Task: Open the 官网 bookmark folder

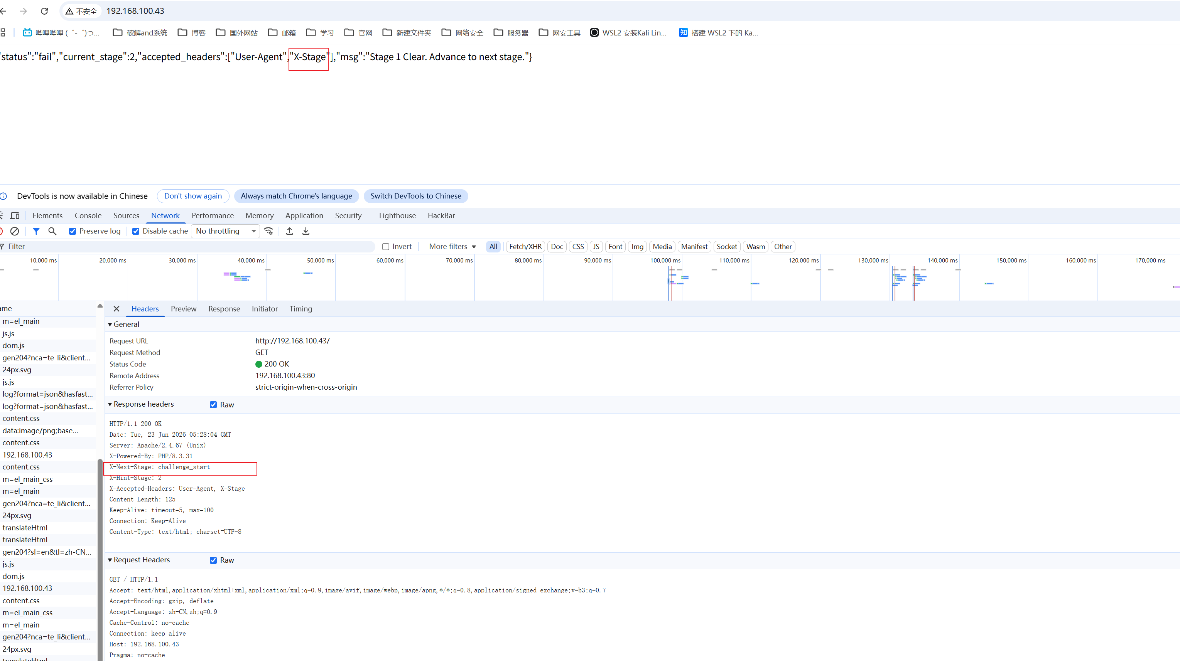Action: (358, 32)
